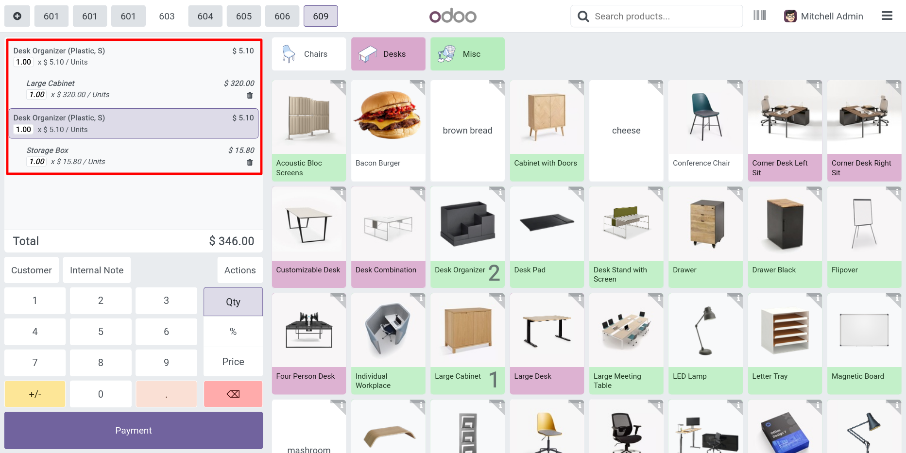Open the Actions menu

click(x=240, y=270)
